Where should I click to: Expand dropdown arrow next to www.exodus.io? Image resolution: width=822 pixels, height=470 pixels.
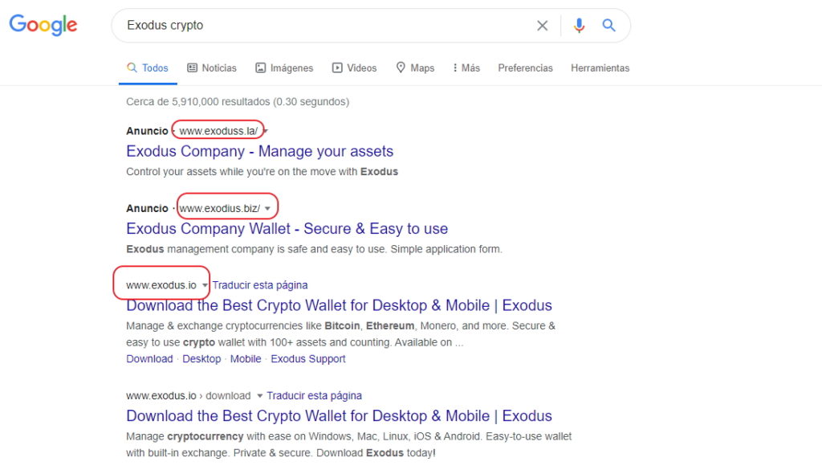[205, 285]
